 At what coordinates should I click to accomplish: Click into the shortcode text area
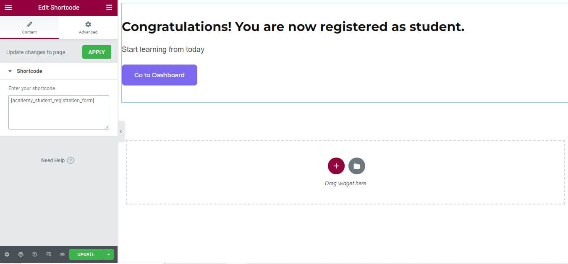59,112
